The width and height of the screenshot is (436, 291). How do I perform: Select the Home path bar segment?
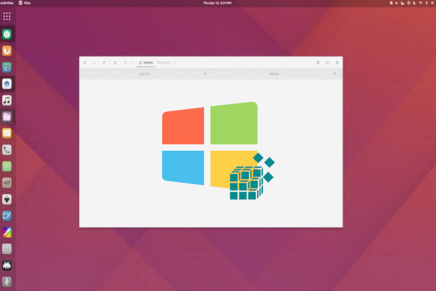(146, 63)
